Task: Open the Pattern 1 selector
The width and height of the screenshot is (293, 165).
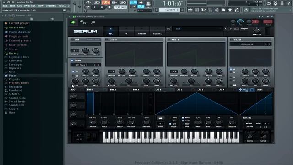Action: point(170,10)
